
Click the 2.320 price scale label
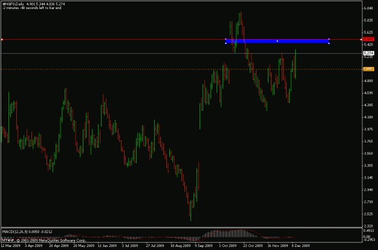coord(368,226)
